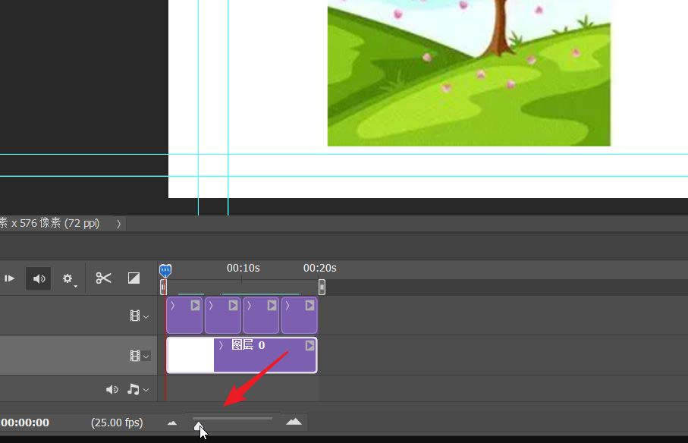Select the 图层 0 clip thumbnail
The image size is (688, 443).
pyautogui.click(x=191, y=355)
